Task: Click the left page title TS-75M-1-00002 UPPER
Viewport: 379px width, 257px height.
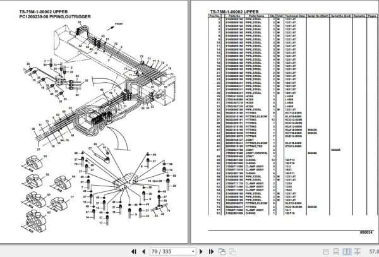Action: 44,11
